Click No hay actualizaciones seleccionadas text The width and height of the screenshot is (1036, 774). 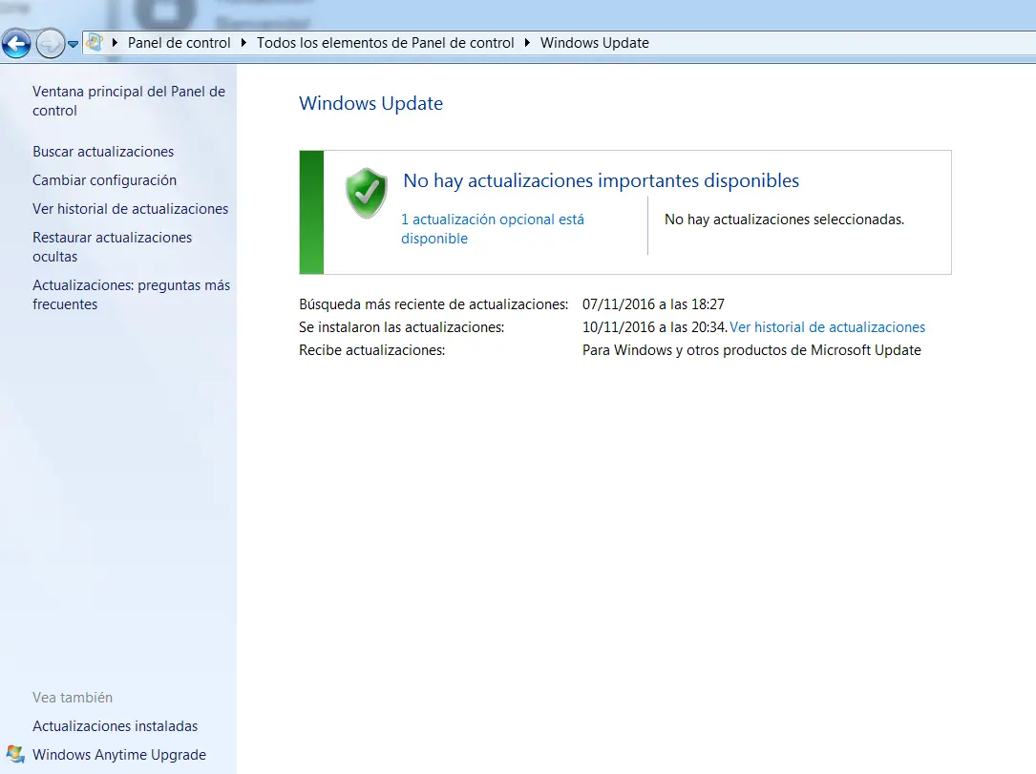(x=784, y=220)
